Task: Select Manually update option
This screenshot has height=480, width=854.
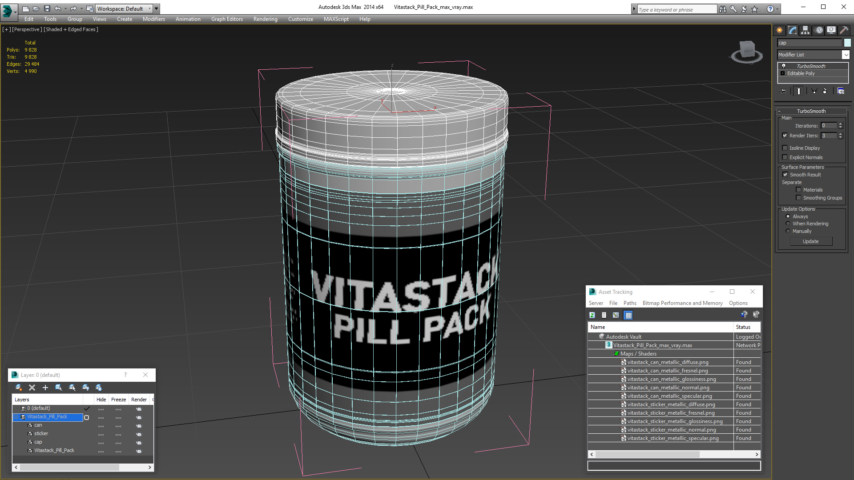Action: point(788,231)
